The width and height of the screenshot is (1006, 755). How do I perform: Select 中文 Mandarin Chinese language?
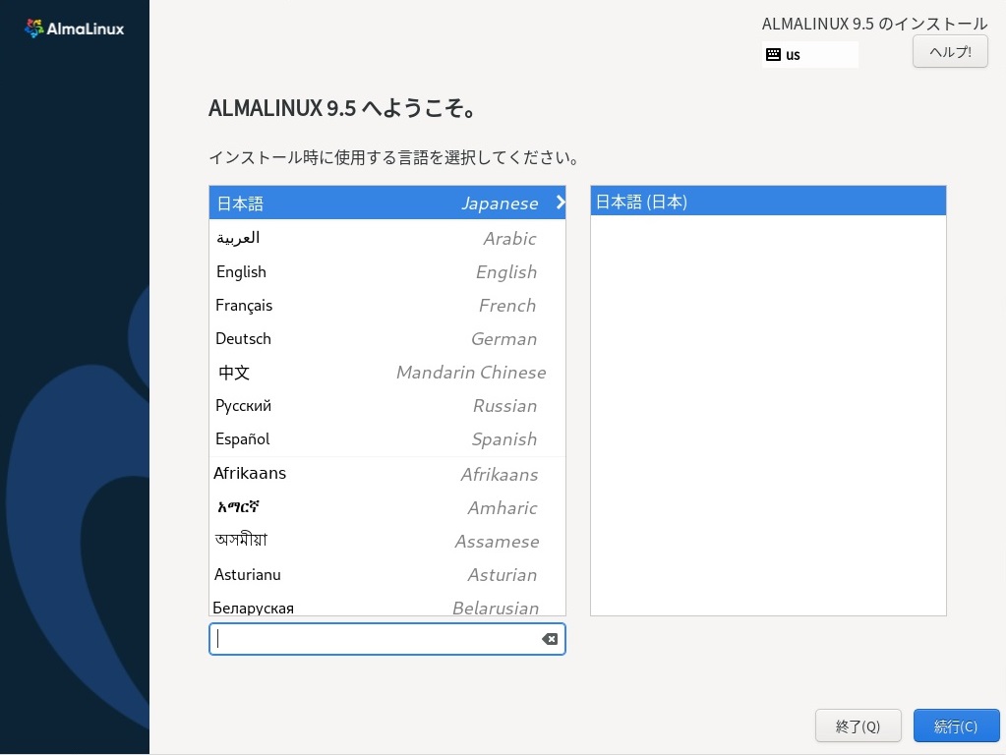pyautogui.click(x=386, y=372)
